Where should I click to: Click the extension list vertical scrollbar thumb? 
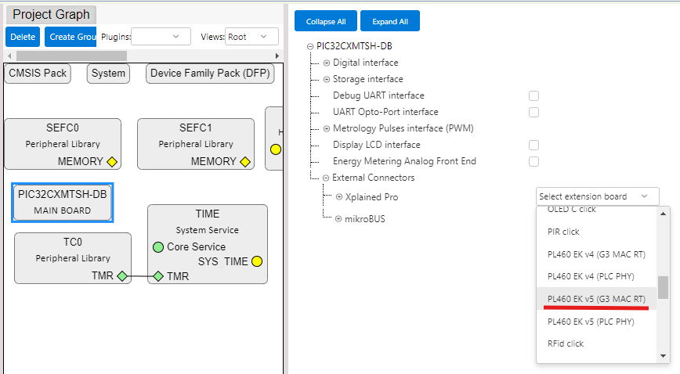[x=663, y=288]
